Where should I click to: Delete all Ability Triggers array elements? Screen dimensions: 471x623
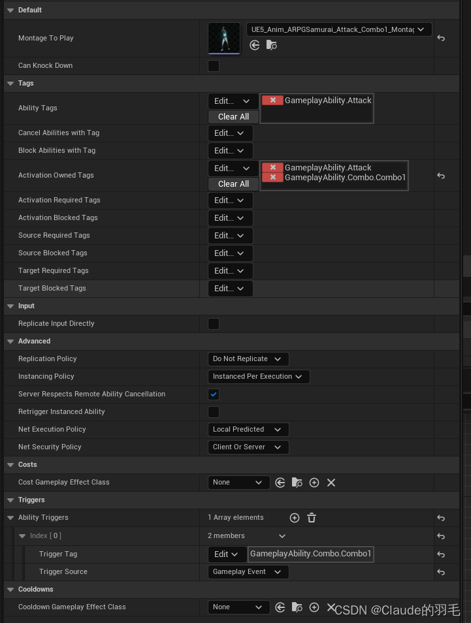point(312,518)
